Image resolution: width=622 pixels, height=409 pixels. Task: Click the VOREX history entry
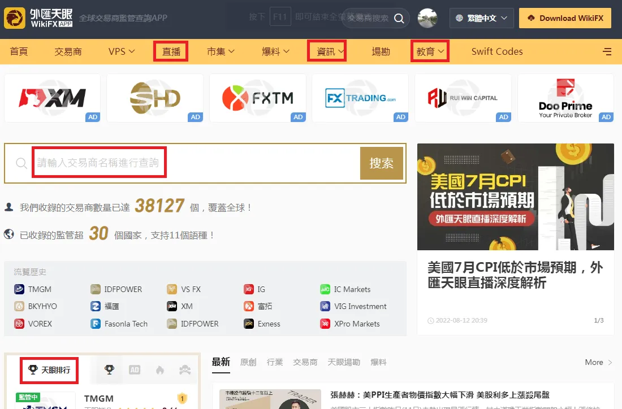pos(33,324)
